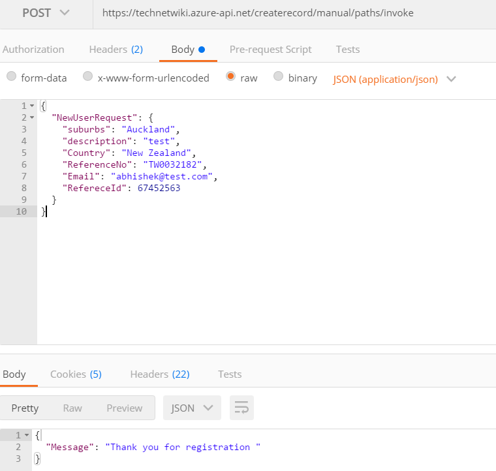Open the Pre-request Script tab
496x471 pixels.
[x=270, y=50]
